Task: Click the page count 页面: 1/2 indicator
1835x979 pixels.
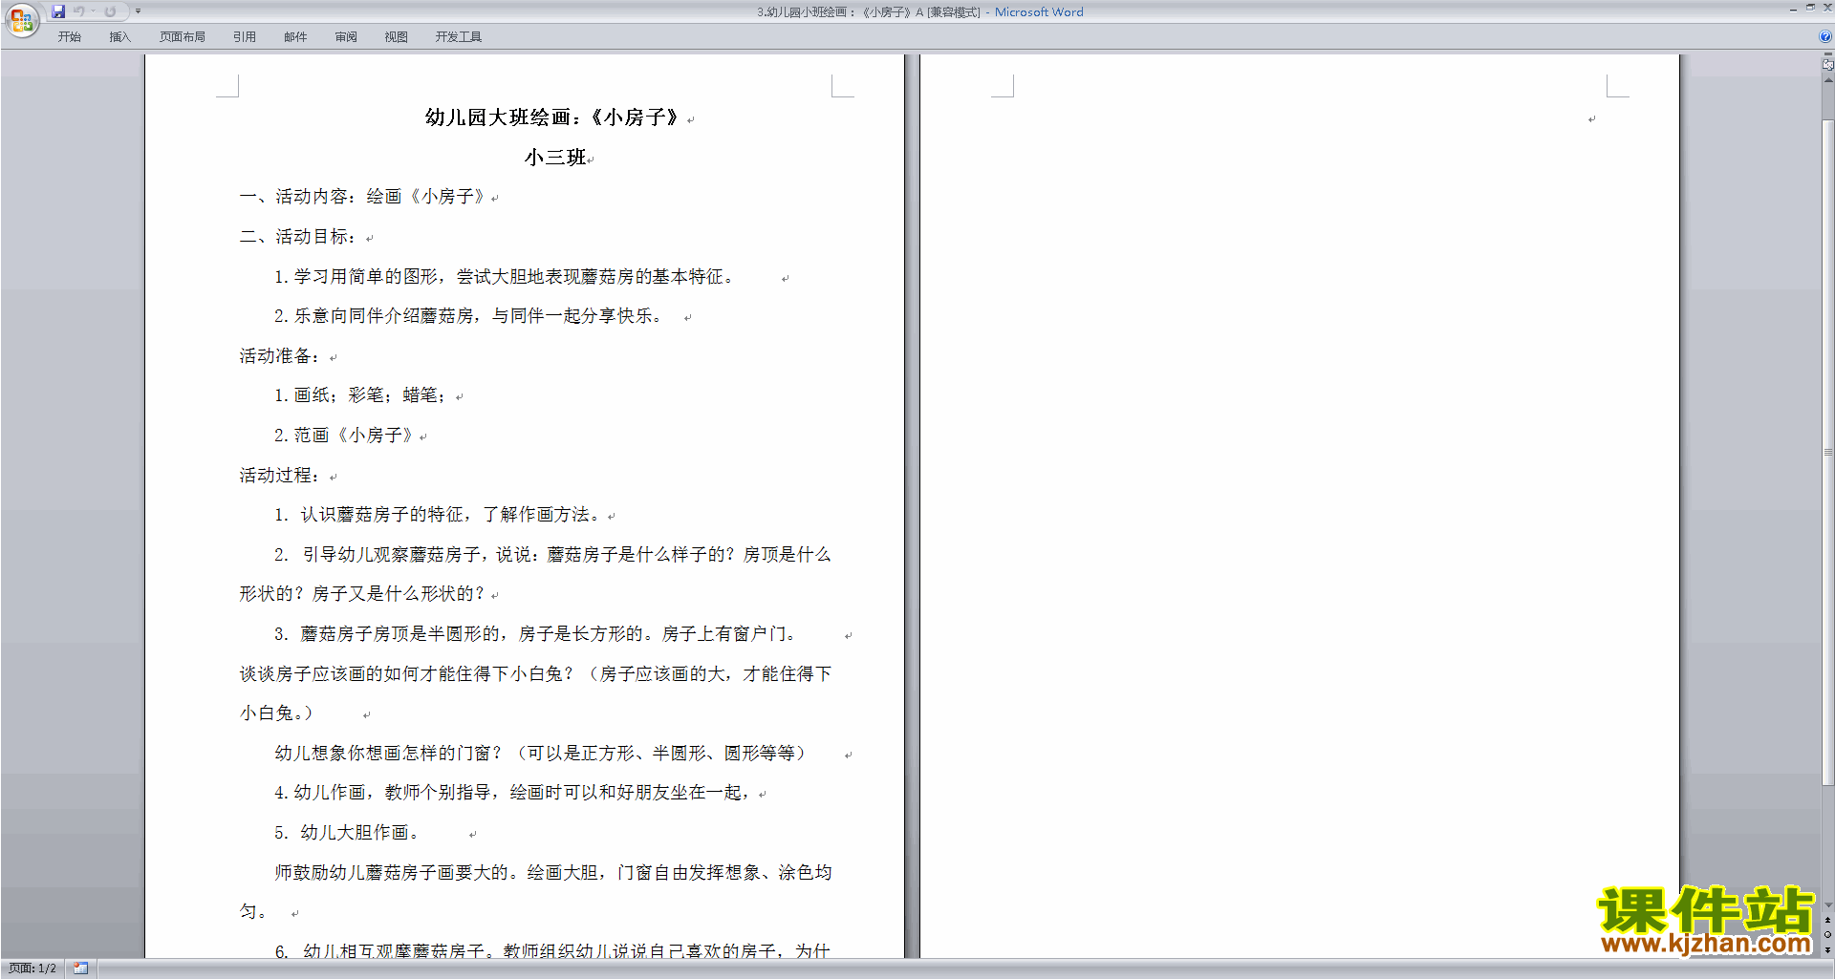Action: (x=32, y=968)
